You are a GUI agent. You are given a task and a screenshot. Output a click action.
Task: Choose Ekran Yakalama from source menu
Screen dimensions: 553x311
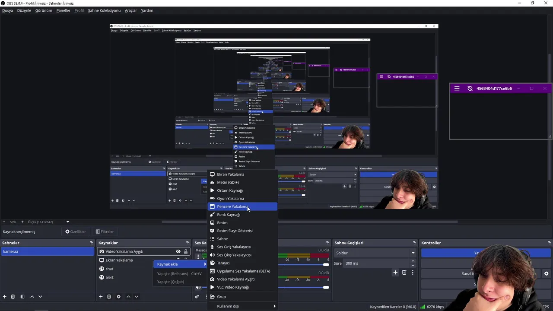(242, 174)
